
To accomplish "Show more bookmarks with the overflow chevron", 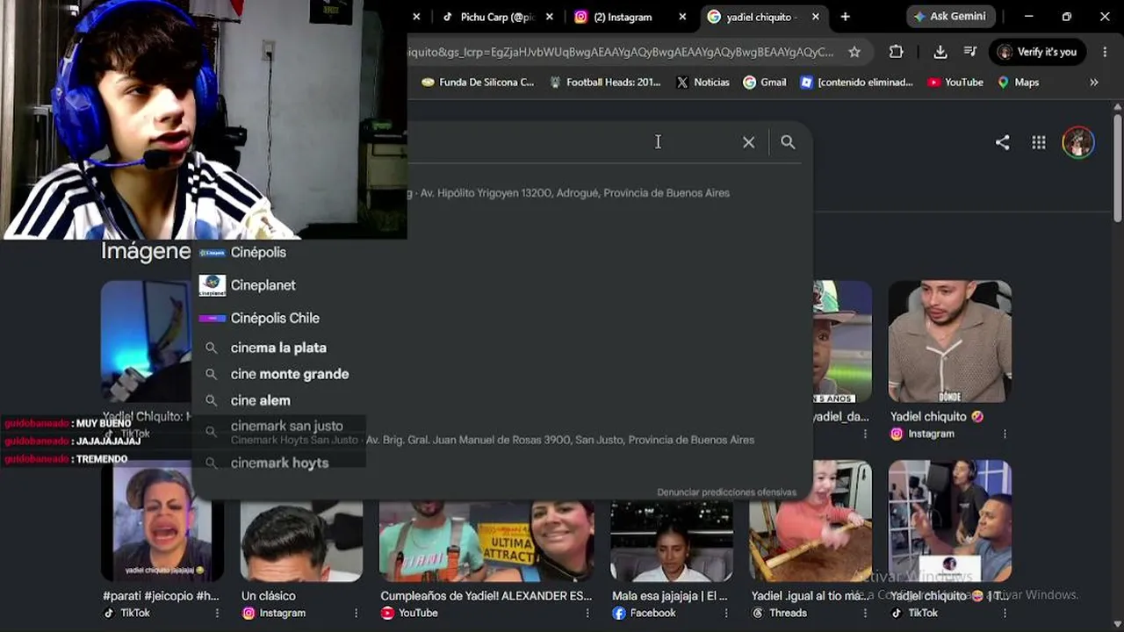I will (x=1094, y=83).
